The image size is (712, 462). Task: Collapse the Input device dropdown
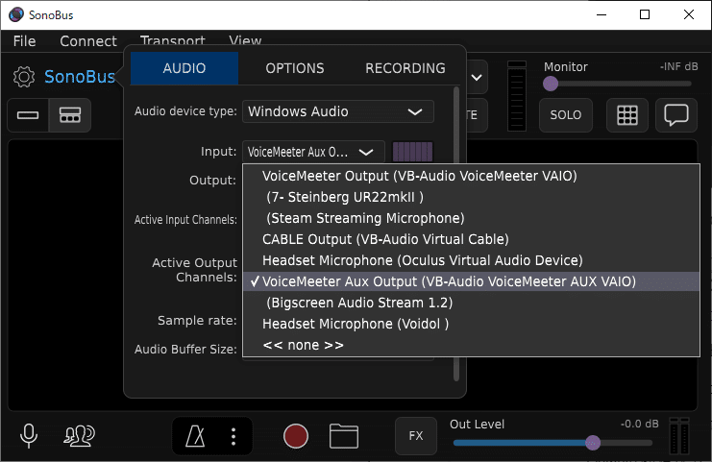[313, 152]
